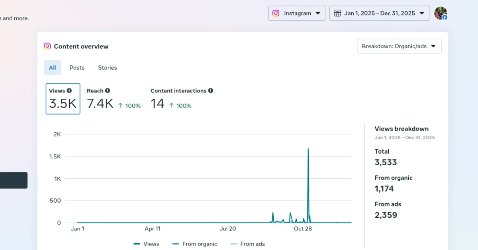Open the profile avatar in top right
The height and width of the screenshot is (250, 478).
441,13
